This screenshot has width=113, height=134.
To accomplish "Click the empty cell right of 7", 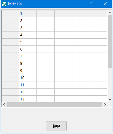I will [45, 56].
